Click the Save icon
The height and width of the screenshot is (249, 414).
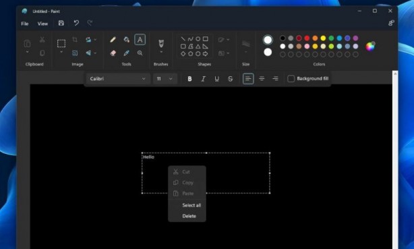coord(61,23)
